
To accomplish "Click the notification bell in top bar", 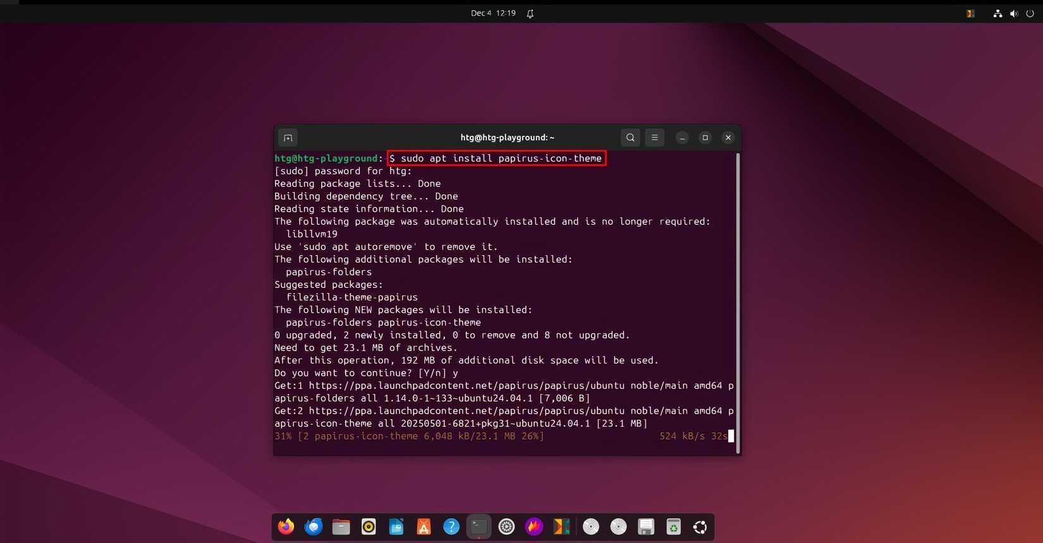I will pos(530,13).
